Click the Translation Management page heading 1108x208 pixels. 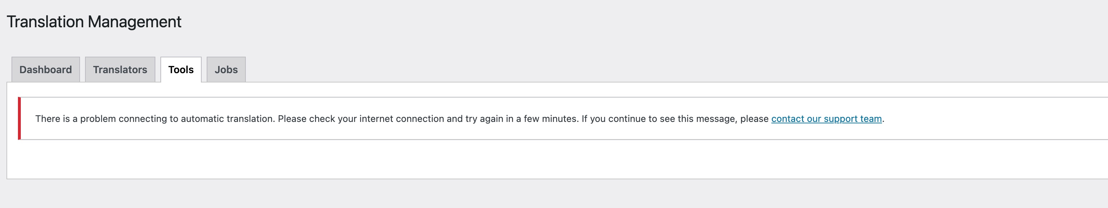(94, 22)
